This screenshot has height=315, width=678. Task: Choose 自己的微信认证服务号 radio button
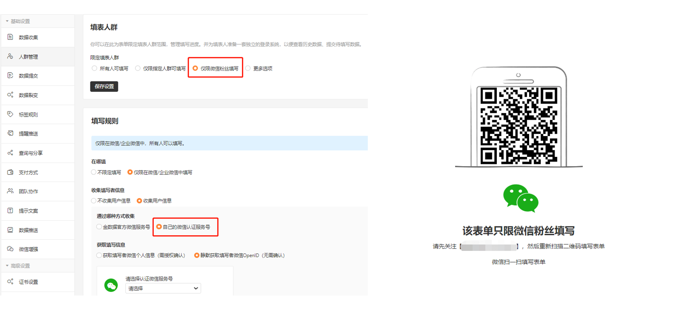(159, 227)
